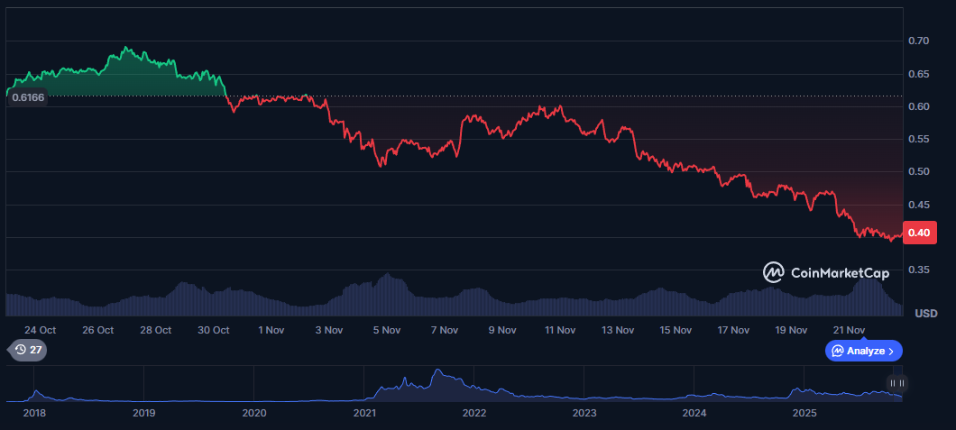Click the 0.45 price axis label

(x=918, y=205)
